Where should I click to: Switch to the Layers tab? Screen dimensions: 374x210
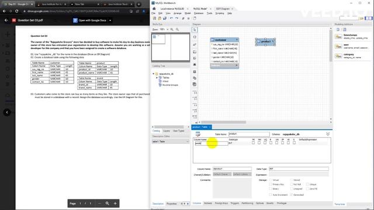click(x=166, y=131)
